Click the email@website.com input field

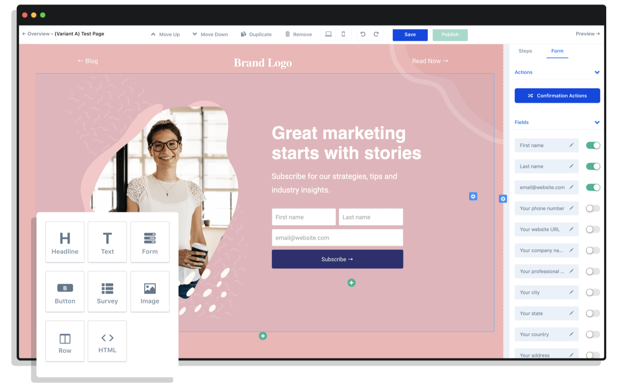click(337, 238)
